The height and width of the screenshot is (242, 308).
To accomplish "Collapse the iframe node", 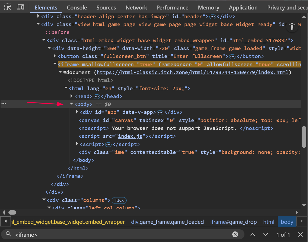I will [x=55, y=64].
